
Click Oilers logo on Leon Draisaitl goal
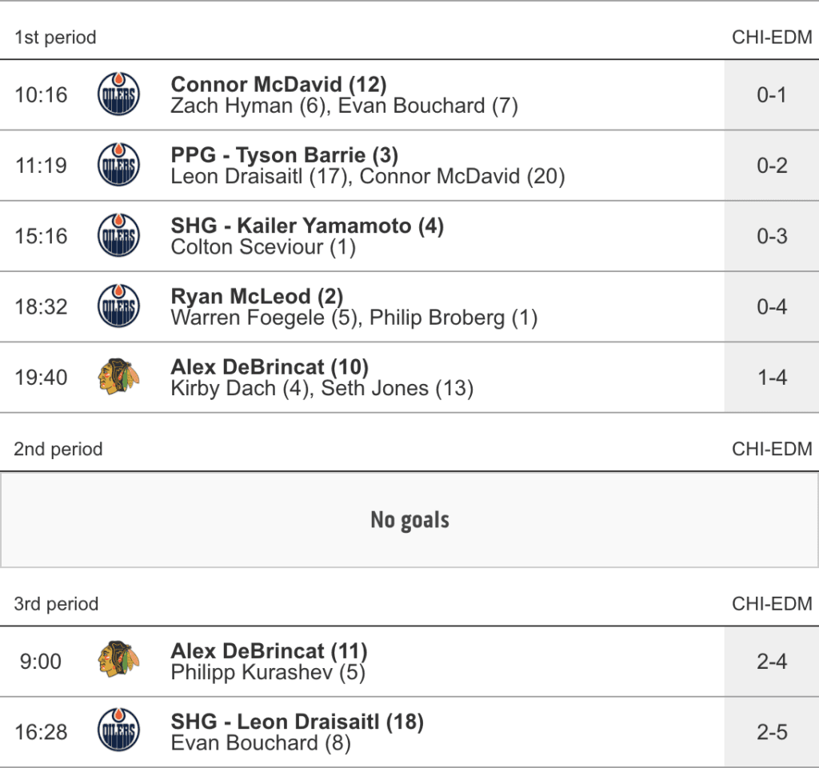click(118, 731)
